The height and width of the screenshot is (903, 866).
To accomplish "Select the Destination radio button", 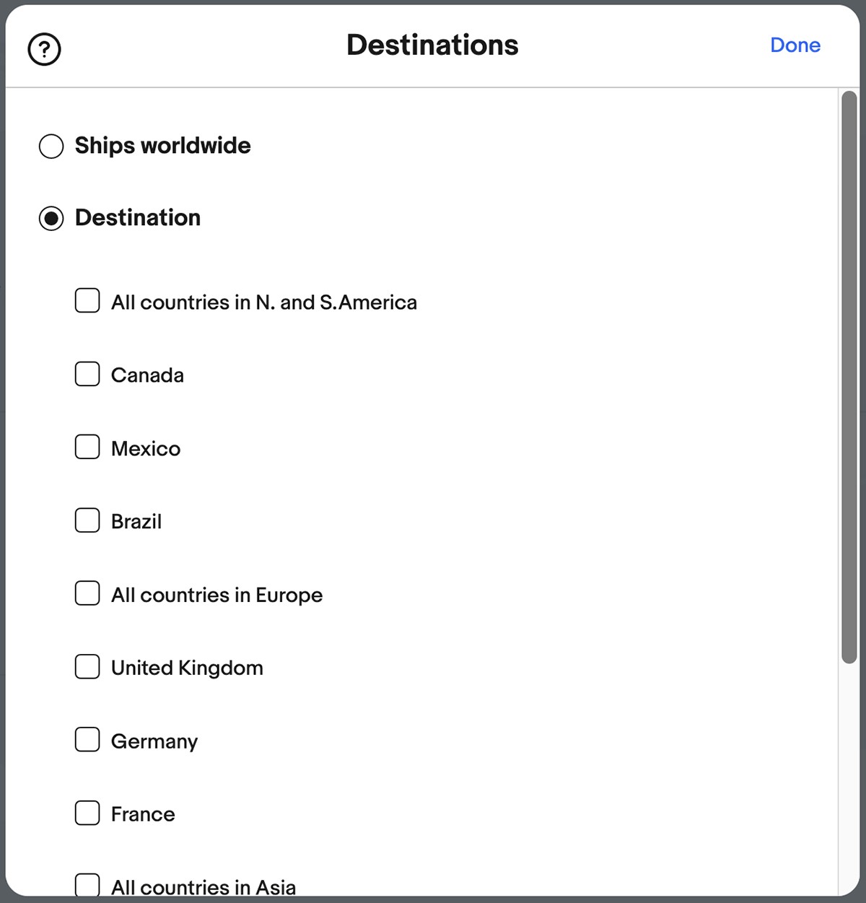I will (x=51, y=218).
